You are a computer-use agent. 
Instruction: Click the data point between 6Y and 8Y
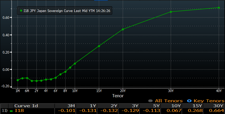coord(60,74)
